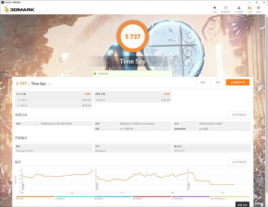Click the 系统信息 section heading
Screen dimensions: 268x207
point(21,115)
